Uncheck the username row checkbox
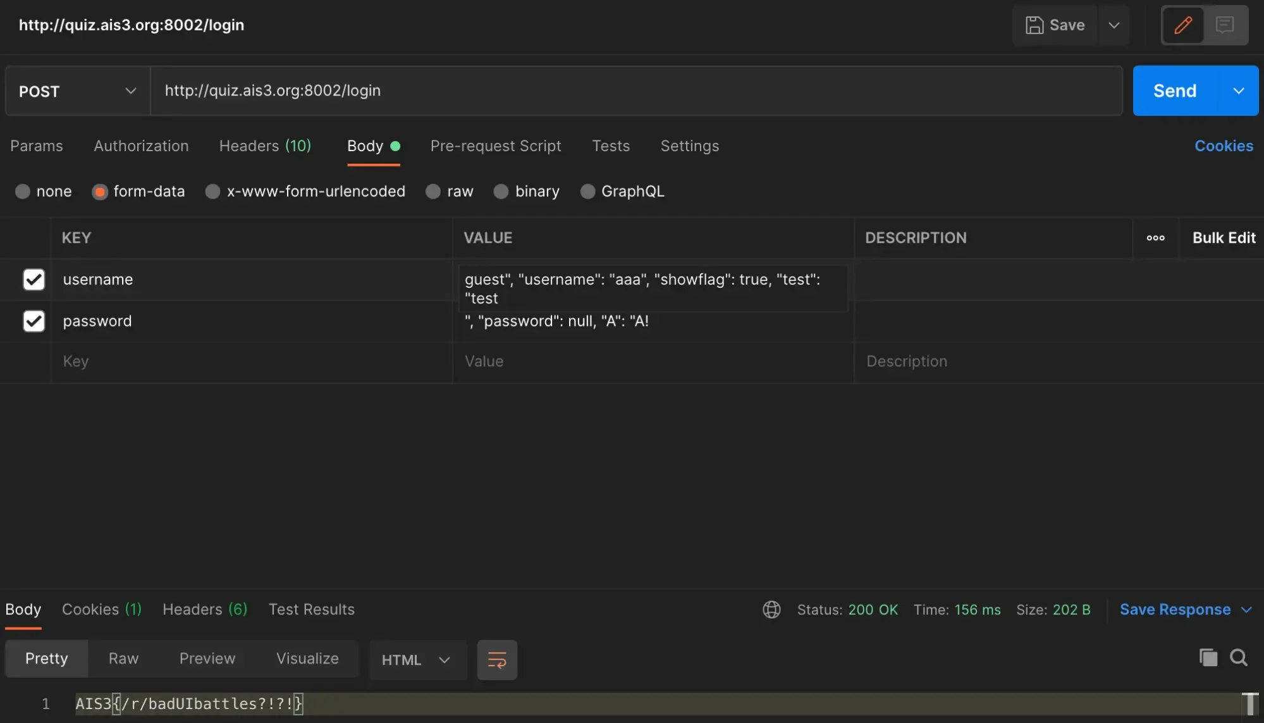1264x723 pixels. point(34,279)
